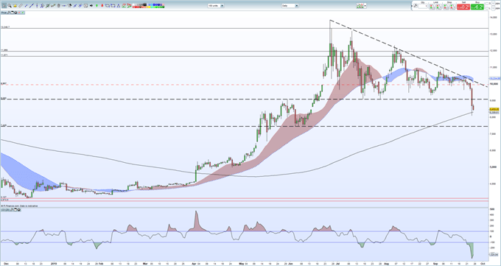Image resolution: width=501 pixels, height=266 pixels.
Task: Open the chart style dropdown arrow
Action: click(365, 6)
